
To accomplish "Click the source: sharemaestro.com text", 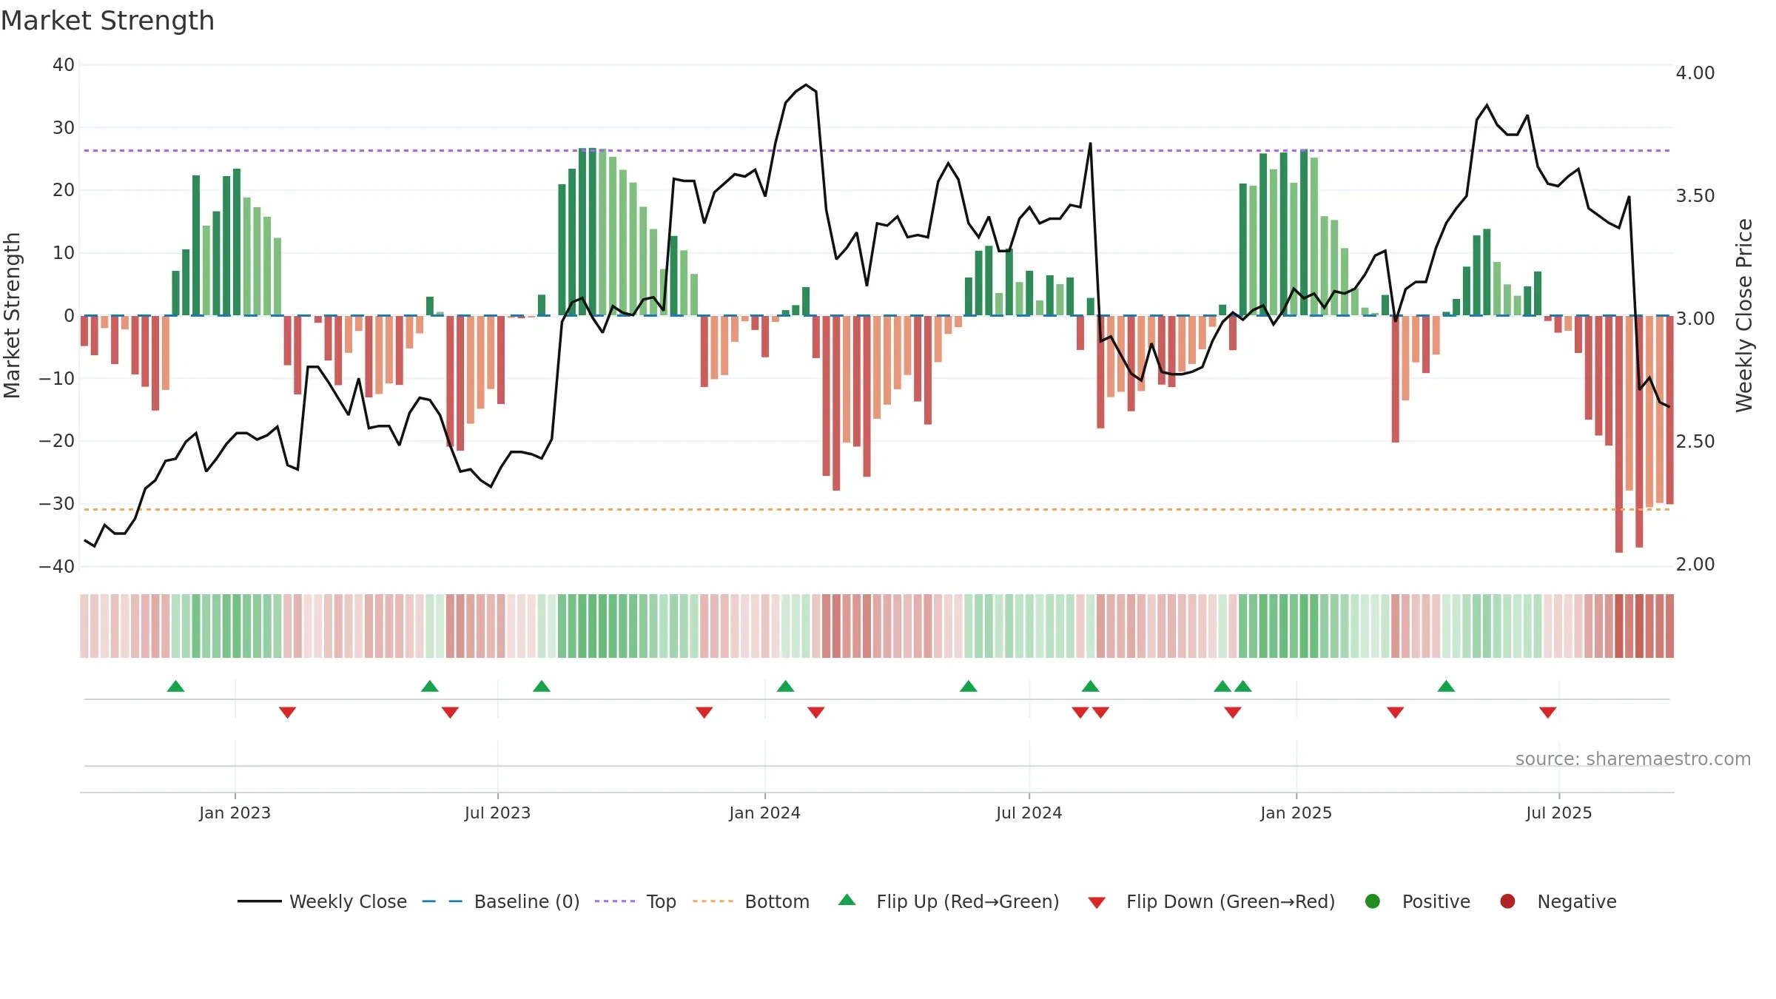I will point(1633,758).
